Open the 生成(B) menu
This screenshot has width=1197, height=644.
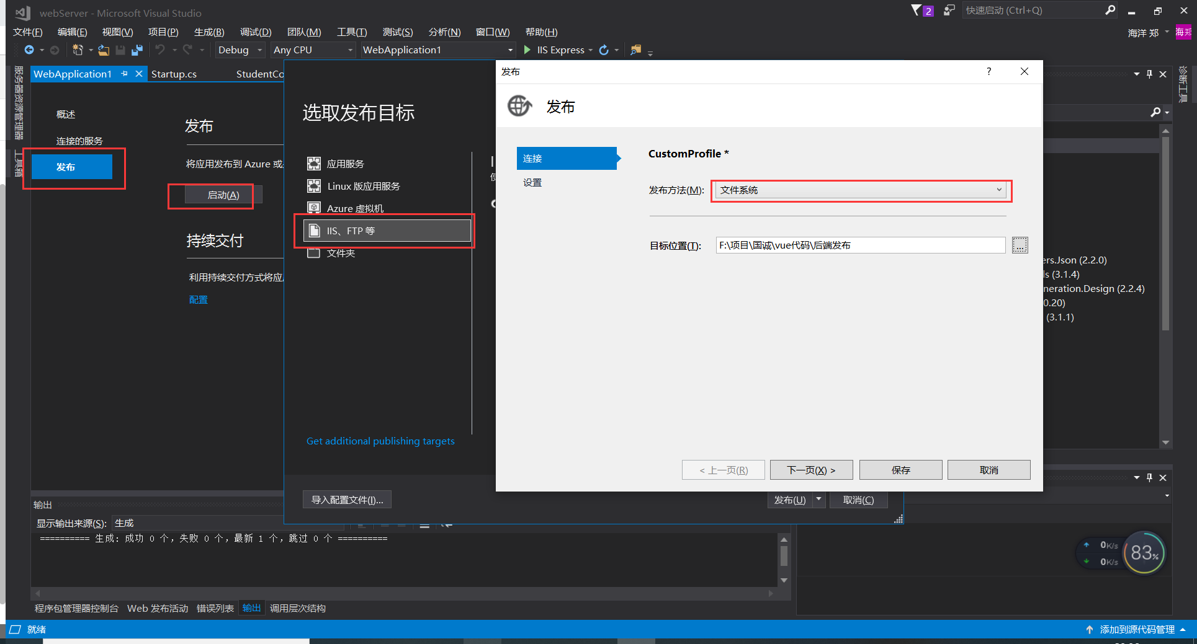209,32
